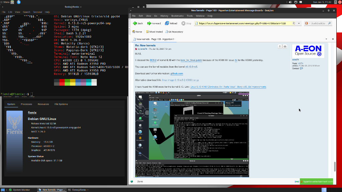Viewport: 342px width, 192px height.
Task: Open the Most Visited bookmarks folder
Action: 154,32
